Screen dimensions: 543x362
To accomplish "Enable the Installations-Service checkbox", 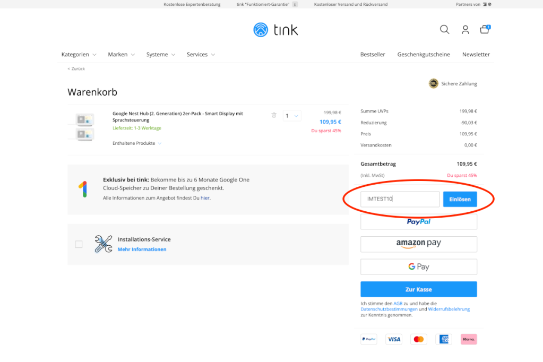I will tap(79, 244).
